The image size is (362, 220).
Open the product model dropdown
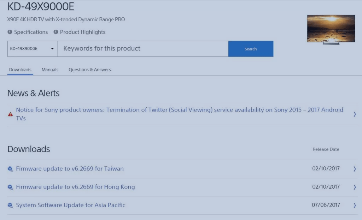coord(52,48)
